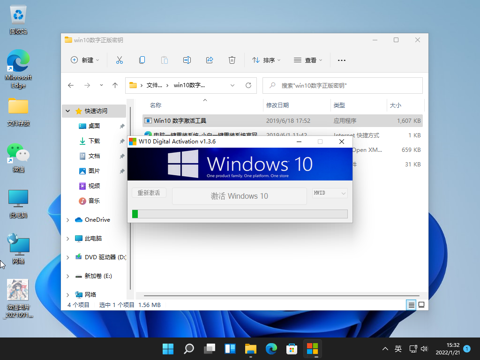Open Microsoft Store from the taskbar
480x360 pixels.
292,349
